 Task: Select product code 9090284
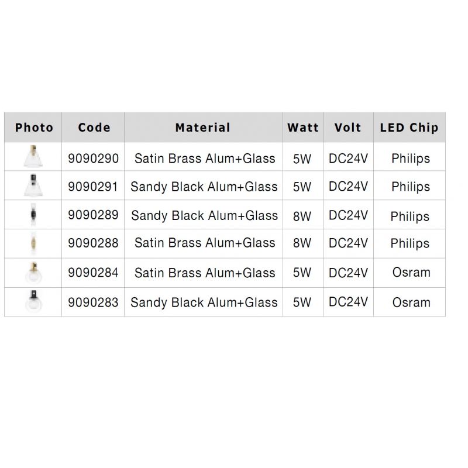pos(93,273)
